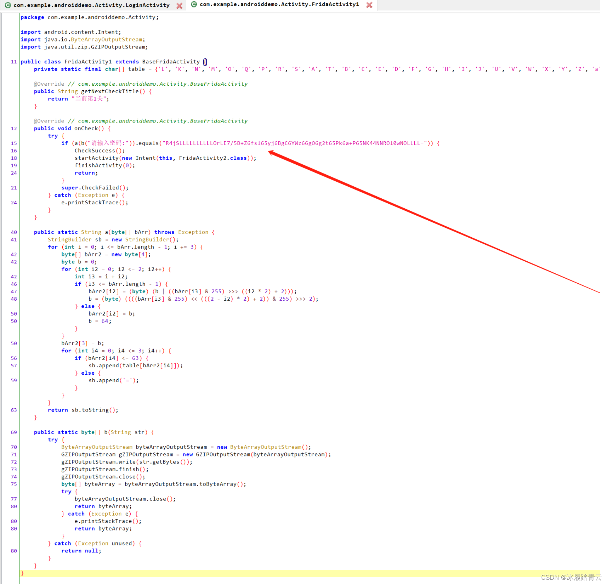Click the declaration of static method b(String str)

94,432
